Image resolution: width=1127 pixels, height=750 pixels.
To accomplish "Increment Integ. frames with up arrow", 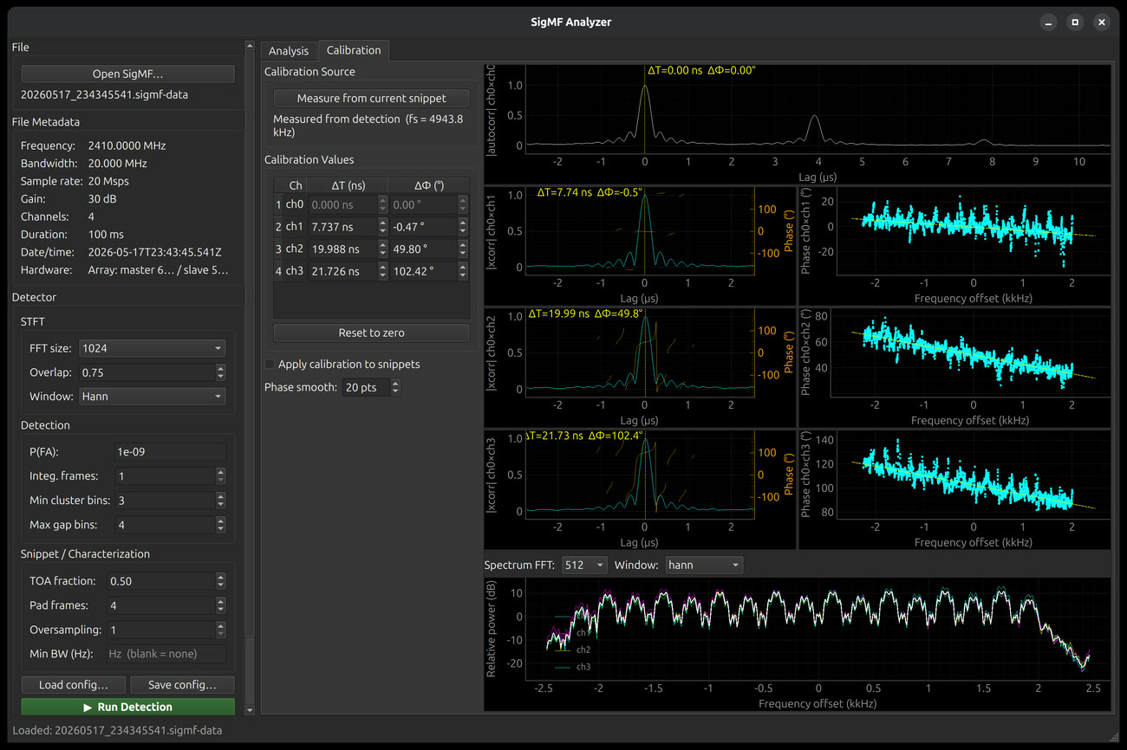I will point(220,472).
